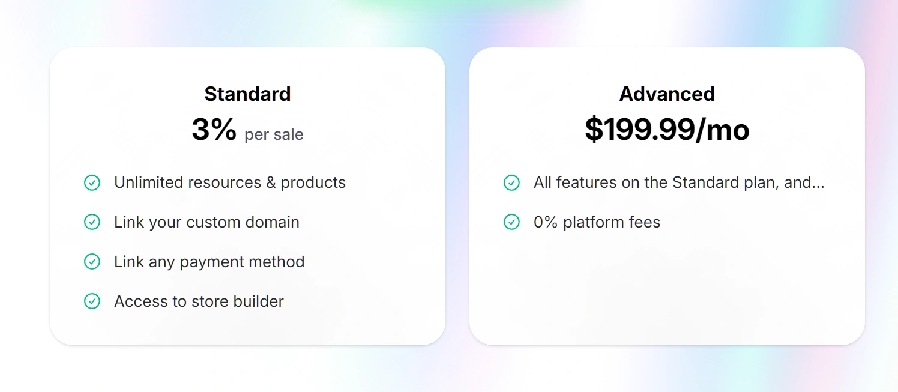Viewport: 898px width, 392px height.
Task: Click the "0% platform fees" feature text
Action: point(597,222)
